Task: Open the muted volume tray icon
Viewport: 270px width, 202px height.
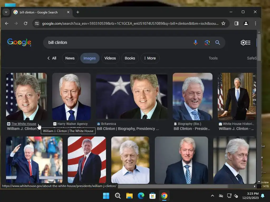Action: tap(236, 196)
